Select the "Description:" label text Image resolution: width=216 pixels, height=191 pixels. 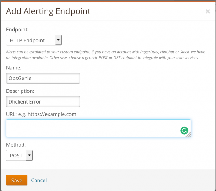pos(20,91)
